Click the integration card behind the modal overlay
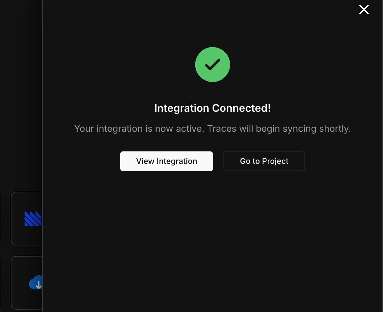This screenshot has width=383, height=312. tap(27, 219)
